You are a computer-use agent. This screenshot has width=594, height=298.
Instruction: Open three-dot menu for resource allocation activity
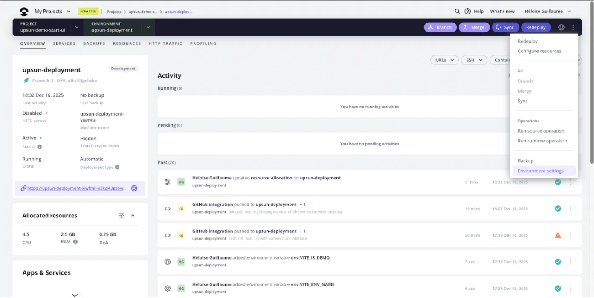(x=571, y=182)
